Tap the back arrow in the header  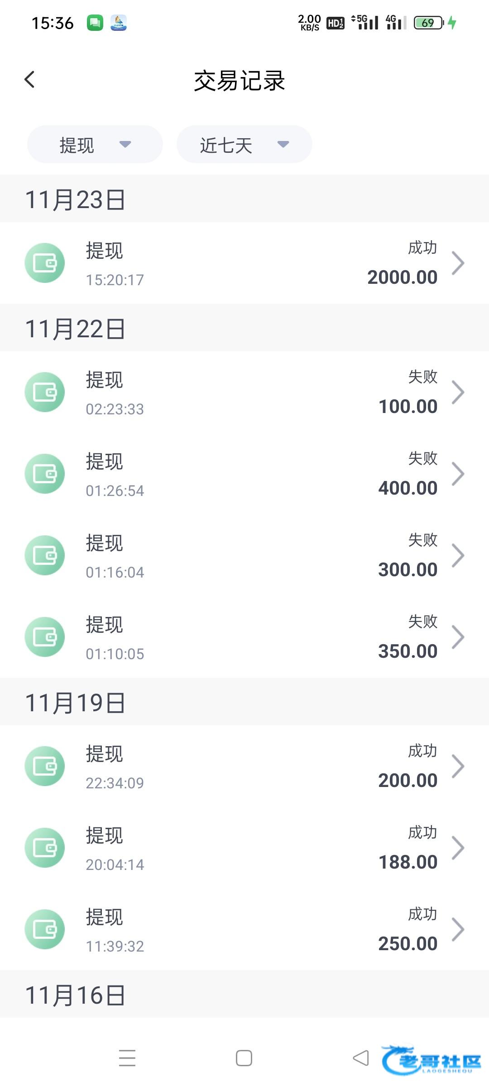click(30, 80)
